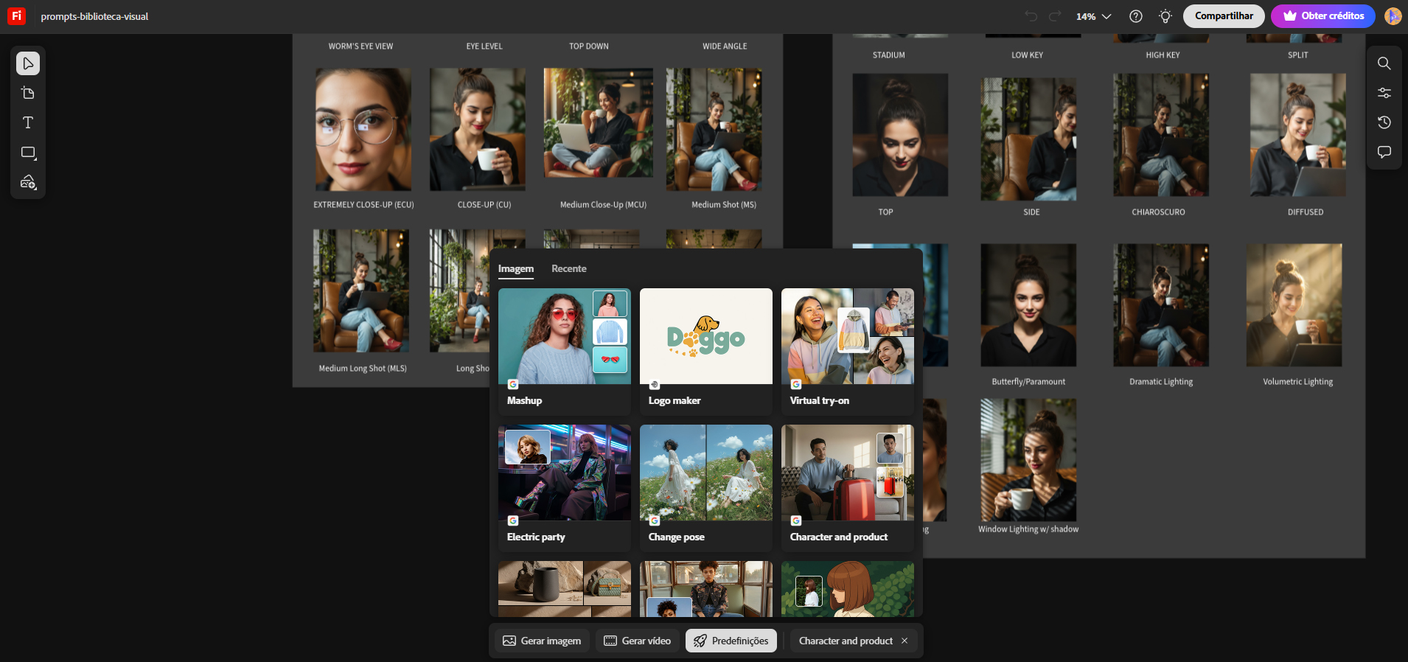Toggle the lightbulb icon in top bar
Viewport: 1408px width, 662px height.
click(1165, 16)
